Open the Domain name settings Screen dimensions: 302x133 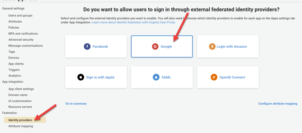18,95
